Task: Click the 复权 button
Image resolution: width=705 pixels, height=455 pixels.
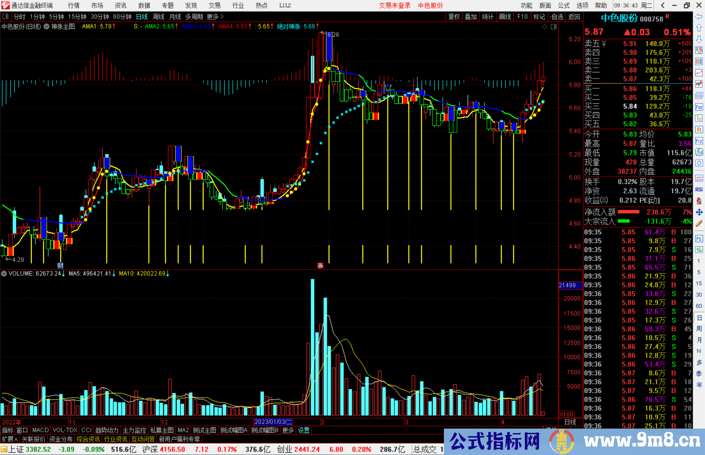Action: click(454, 17)
